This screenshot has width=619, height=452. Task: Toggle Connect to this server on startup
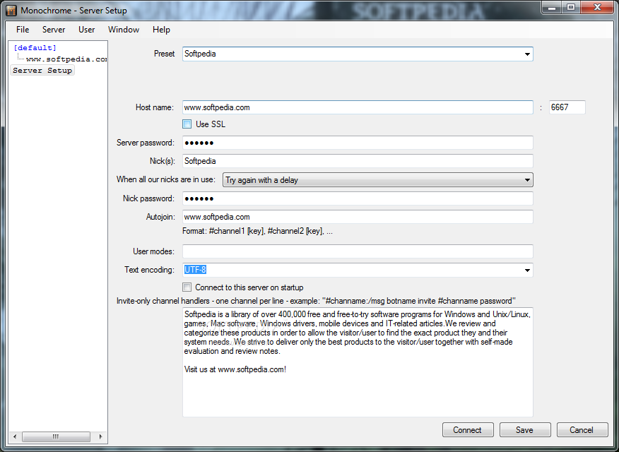(187, 287)
